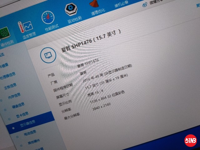Screen dimensions: 200x150
Task: Click the 厂商 row label
Action: pos(54,82)
